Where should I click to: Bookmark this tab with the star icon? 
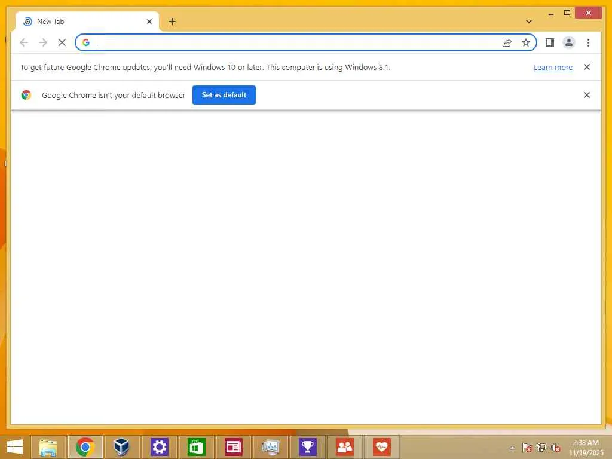click(526, 42)
